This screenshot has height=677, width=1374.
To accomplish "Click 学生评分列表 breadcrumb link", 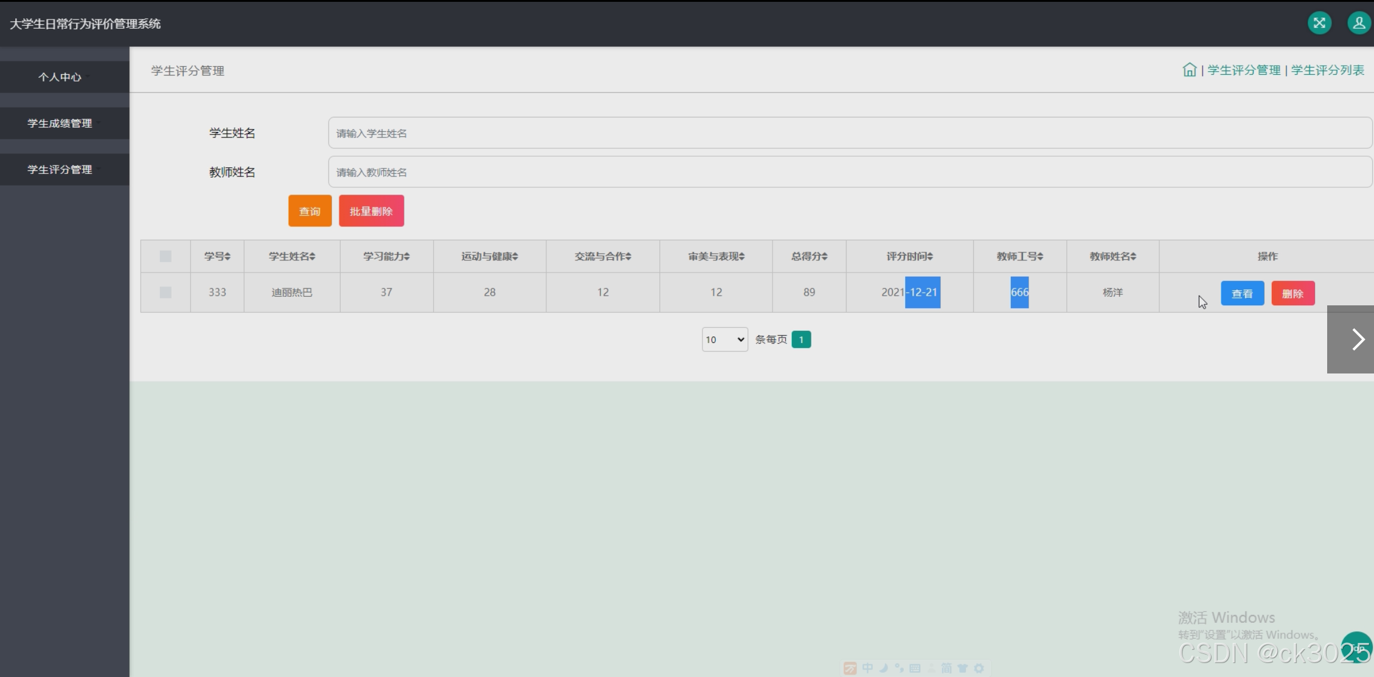I will [x=1327, y=70].
